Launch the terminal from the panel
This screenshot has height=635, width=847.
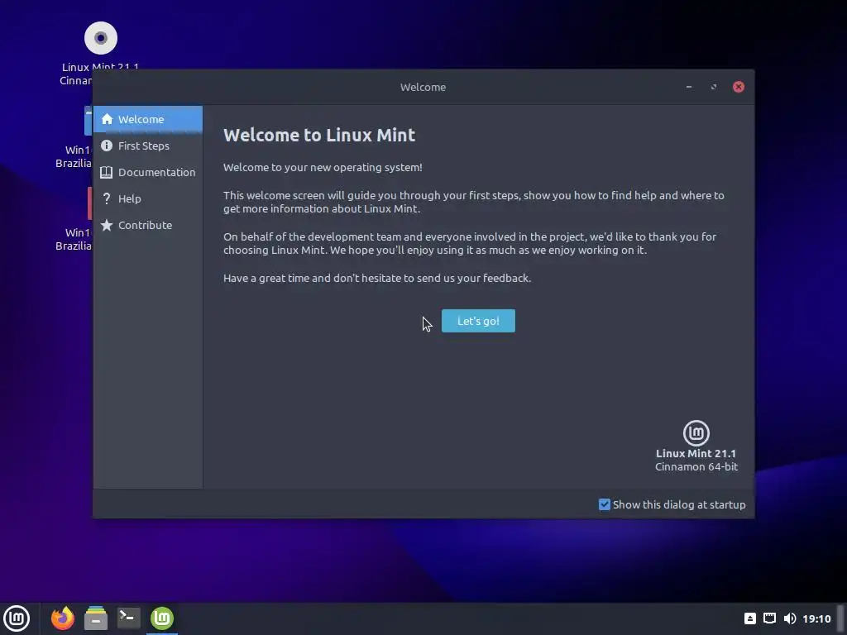[x=129, y=618]
